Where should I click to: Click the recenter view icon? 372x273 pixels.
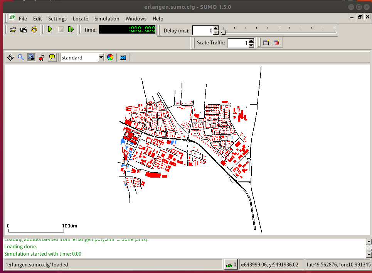click(x=11, y=58)
